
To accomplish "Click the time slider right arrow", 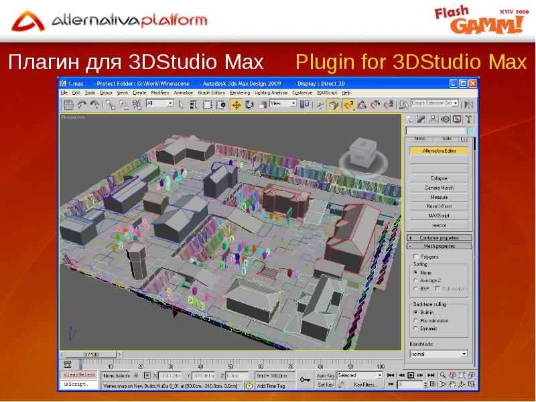I will (x=119, y=354).
